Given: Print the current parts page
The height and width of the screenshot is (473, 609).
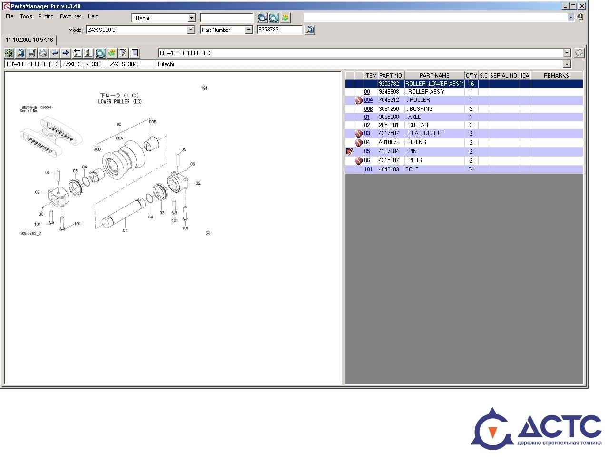Looking at the screenshot, I should pos(43,53).
